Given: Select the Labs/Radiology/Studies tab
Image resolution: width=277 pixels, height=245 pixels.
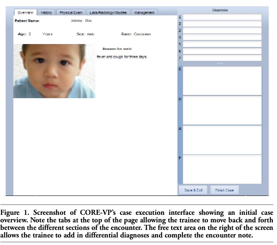Looking at the screenshot, I should point(109,13).
